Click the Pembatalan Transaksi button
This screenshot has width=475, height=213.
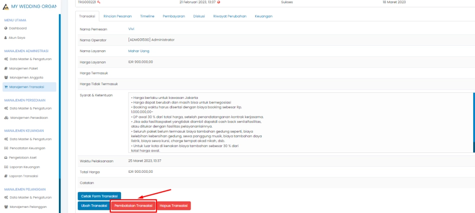click(134, 206)
